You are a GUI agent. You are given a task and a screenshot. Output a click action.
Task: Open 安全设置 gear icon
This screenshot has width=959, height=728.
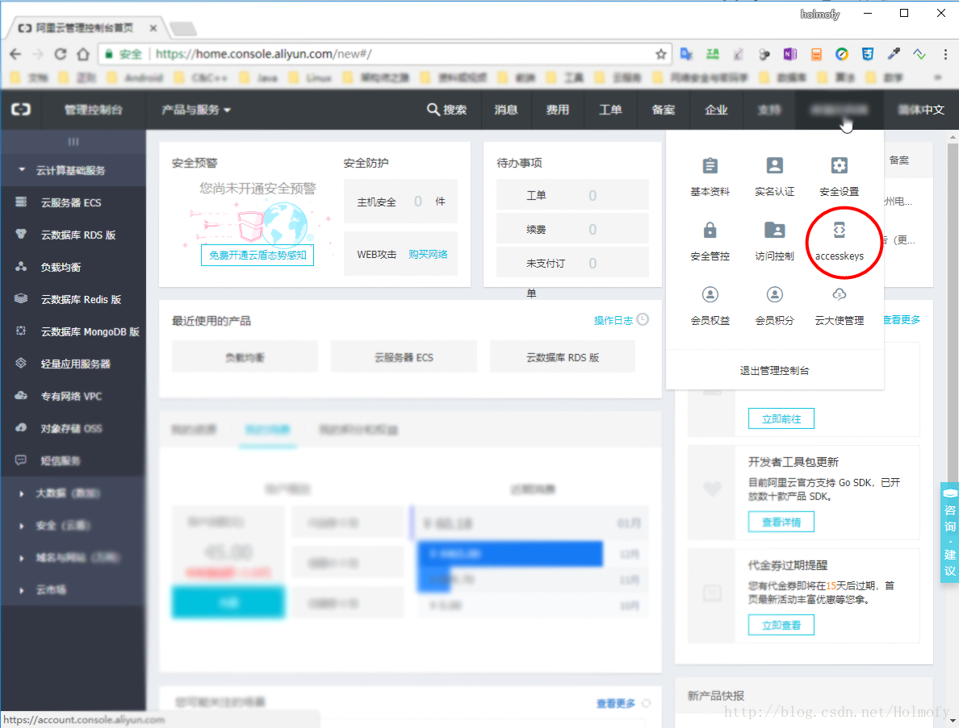[x=840, y=165]
